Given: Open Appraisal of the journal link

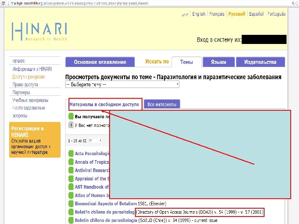Looking at the screenshot, I should (92, 179).
